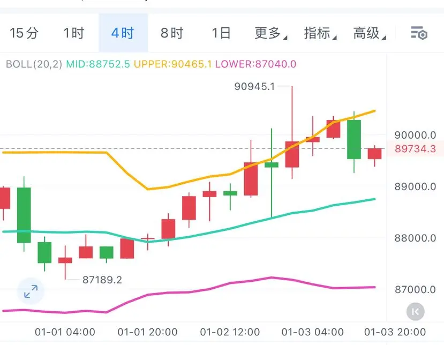Tap the 87000.0 price axis label

click(x=415, y=289)
